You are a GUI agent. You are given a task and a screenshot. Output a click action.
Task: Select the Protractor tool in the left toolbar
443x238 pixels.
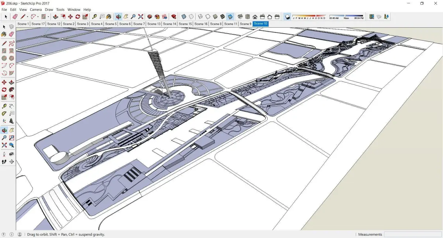click(4, 113)
